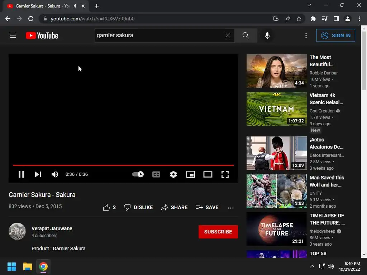Expand the tab search chevron
Viewport: 367px width, 275px height.
click(x=309, y=5)
